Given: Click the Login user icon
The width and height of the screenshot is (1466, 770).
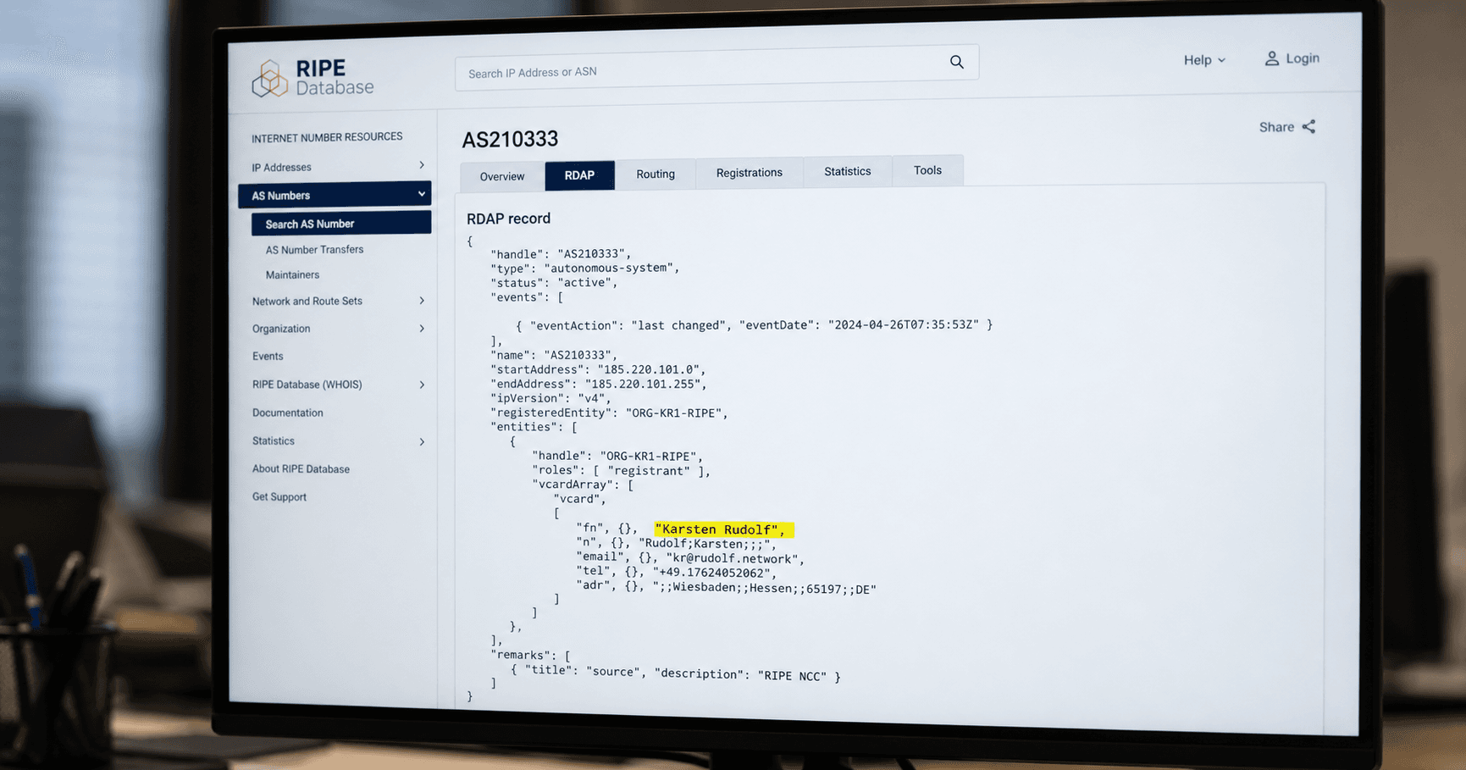Looking at the screenshot, I should (x=1271, y=58).
